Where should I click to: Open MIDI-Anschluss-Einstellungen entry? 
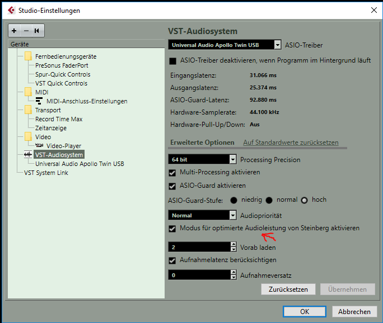click(87, 101)
